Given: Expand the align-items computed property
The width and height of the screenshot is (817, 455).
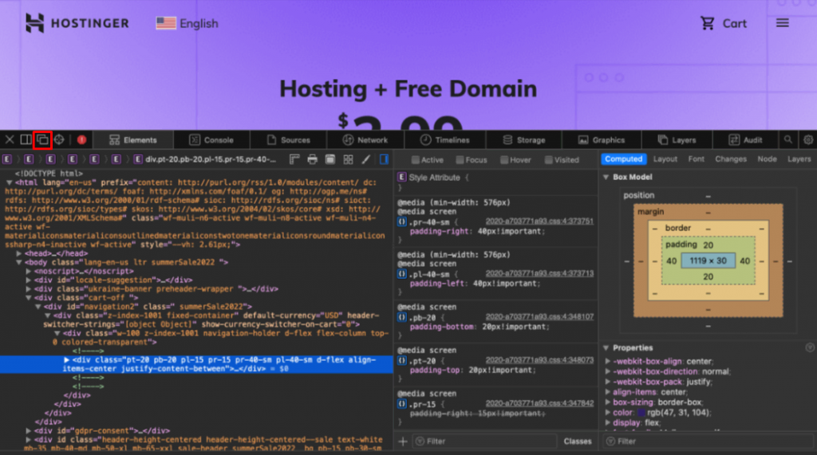Looking at the screenshot, I should click(x=609, y=392).
